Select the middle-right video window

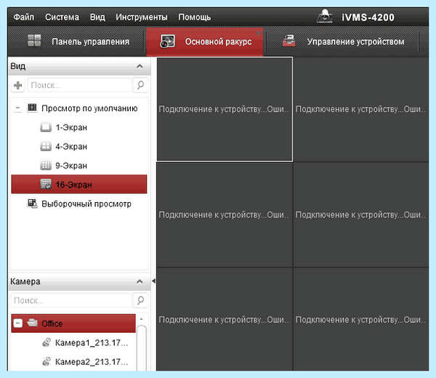[361, 214]
